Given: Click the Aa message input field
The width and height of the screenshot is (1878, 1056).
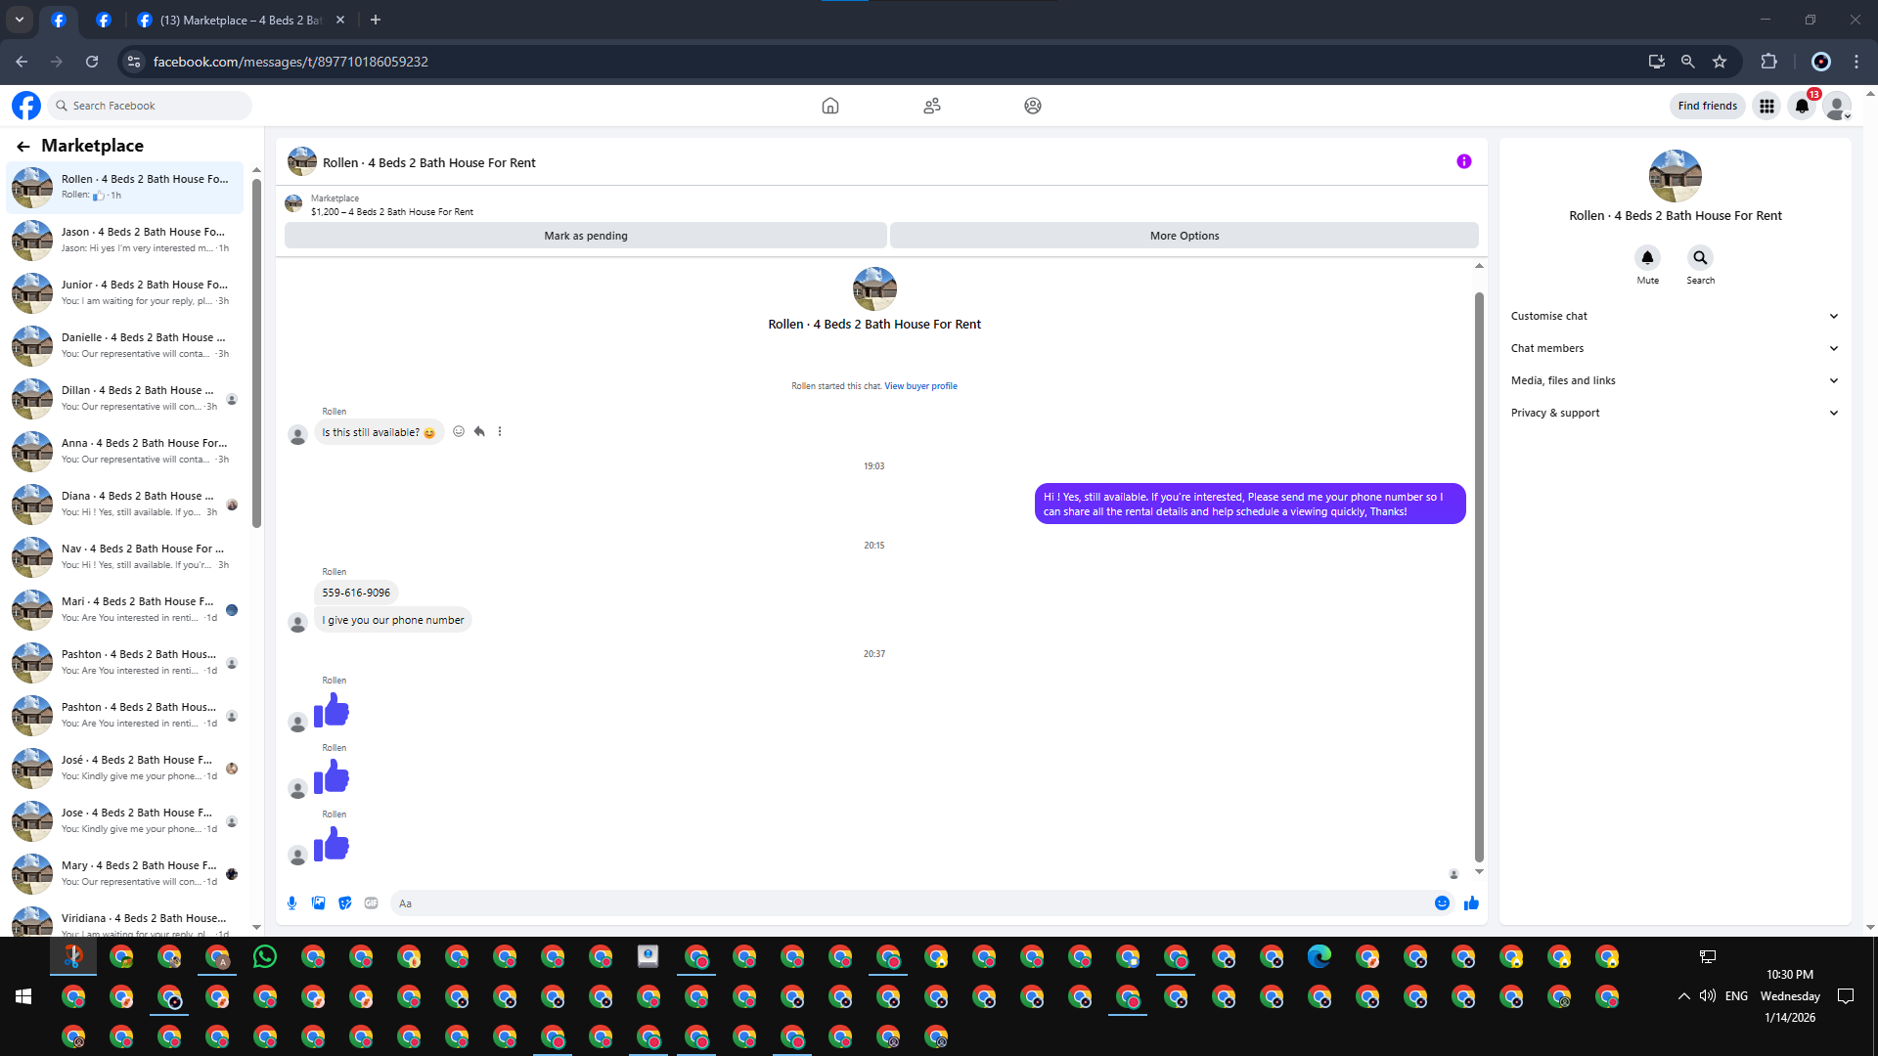Looking at the screenshot, I should (910, 903).
